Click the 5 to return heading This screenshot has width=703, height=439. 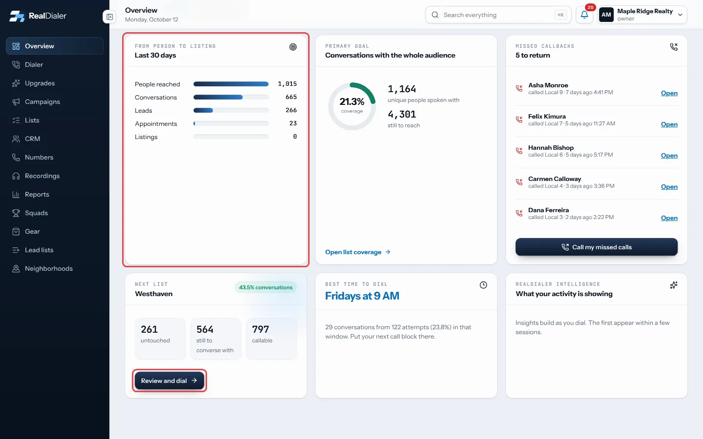(x=533, y=55)
